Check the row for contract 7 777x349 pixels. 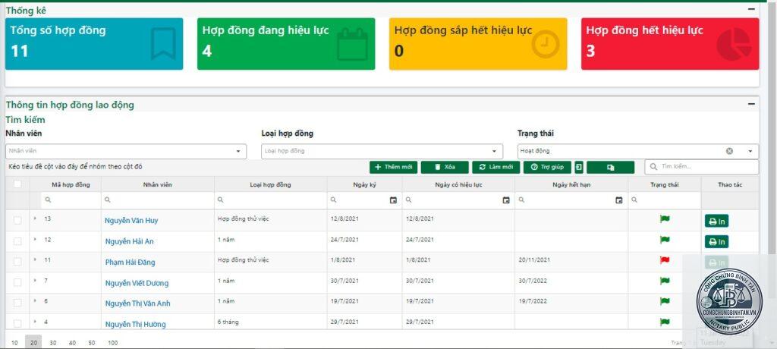click(17, 282)
